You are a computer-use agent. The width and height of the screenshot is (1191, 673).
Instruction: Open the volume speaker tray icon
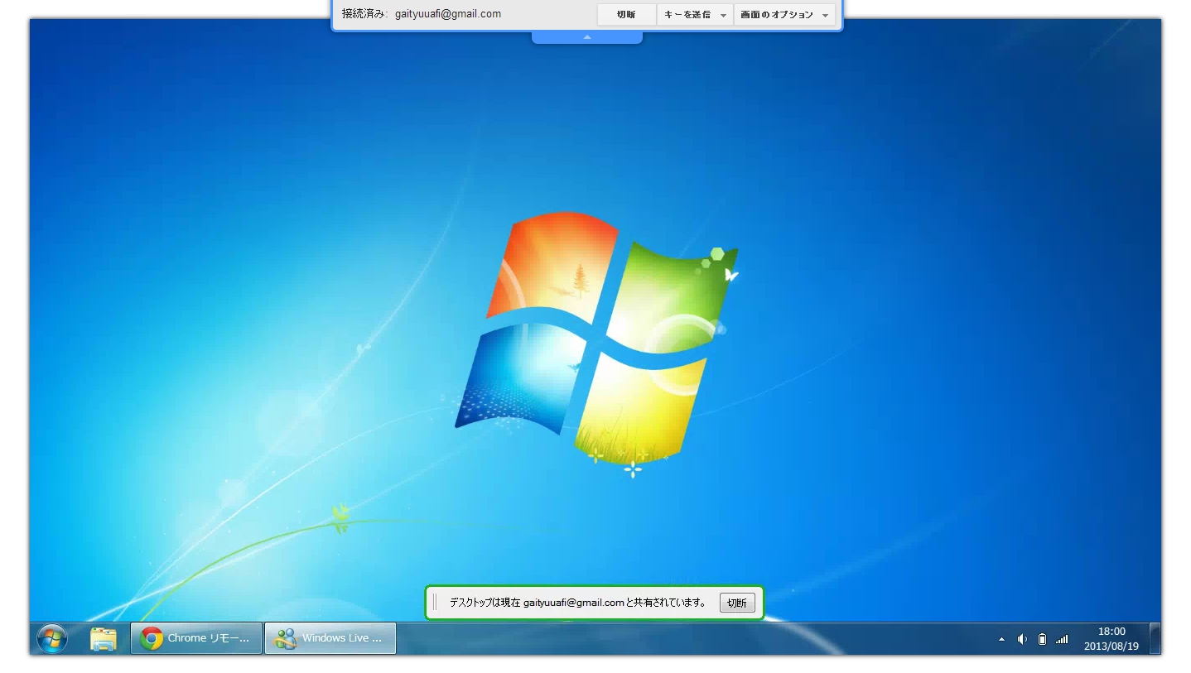(1022, 639)
